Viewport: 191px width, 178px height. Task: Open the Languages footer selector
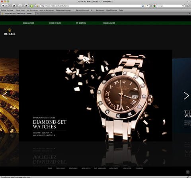[x=100, y=168]
